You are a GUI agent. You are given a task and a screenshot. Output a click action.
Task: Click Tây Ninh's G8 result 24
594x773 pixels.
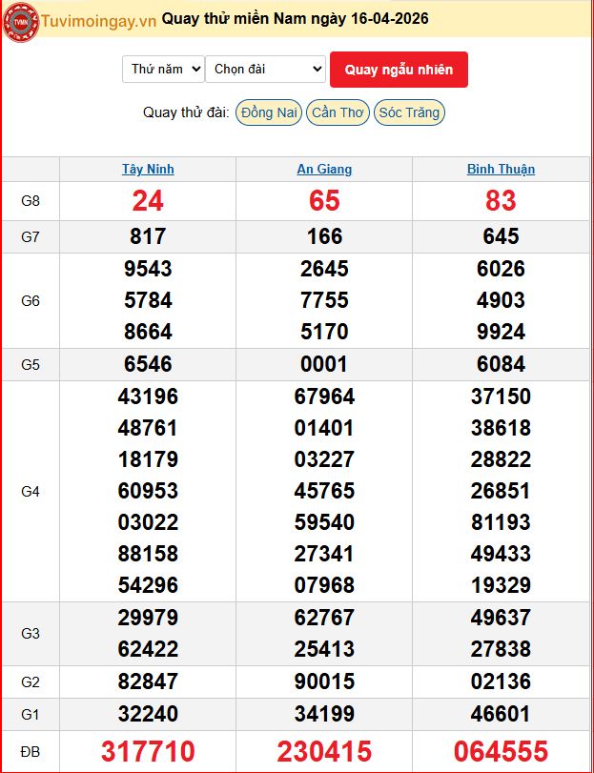click(148, 201)
